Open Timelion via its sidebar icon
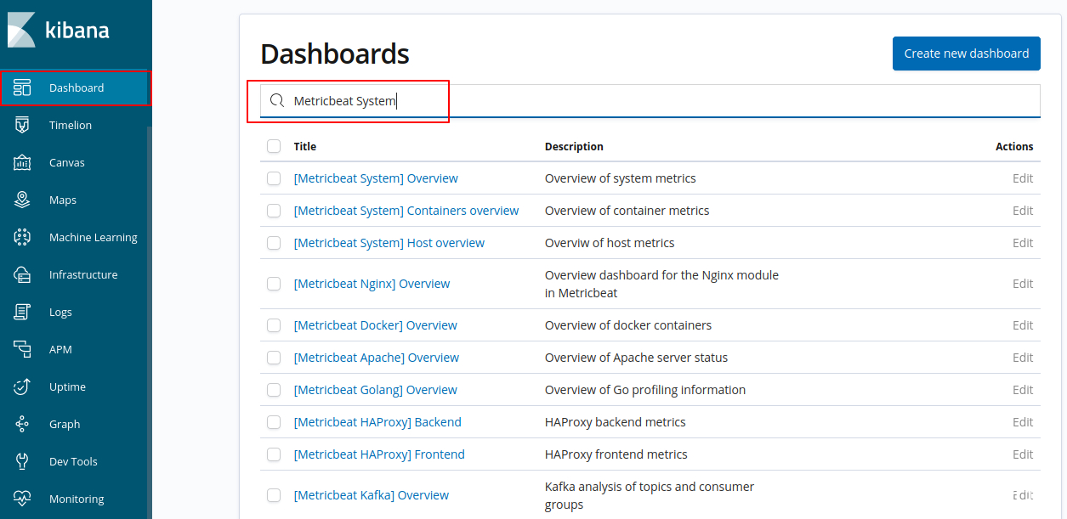The height and width of the screenshot is (519, 1067). tap(22, 125)
